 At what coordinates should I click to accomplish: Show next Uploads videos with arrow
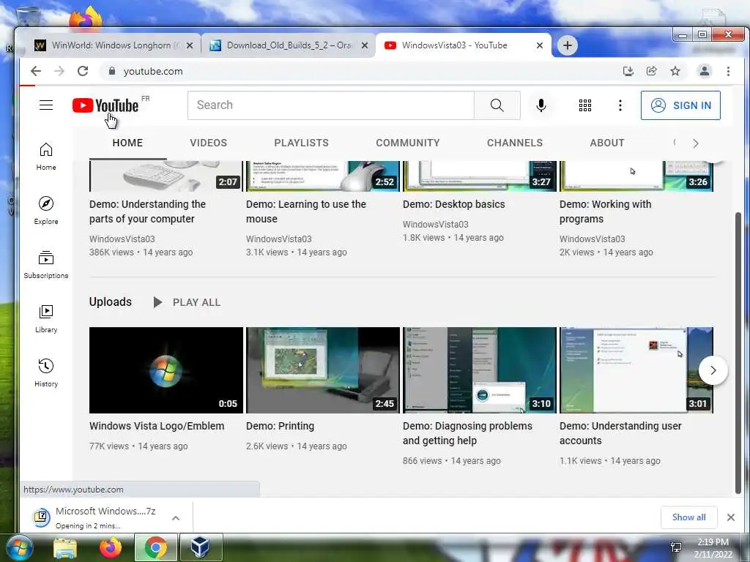point(713,370)
